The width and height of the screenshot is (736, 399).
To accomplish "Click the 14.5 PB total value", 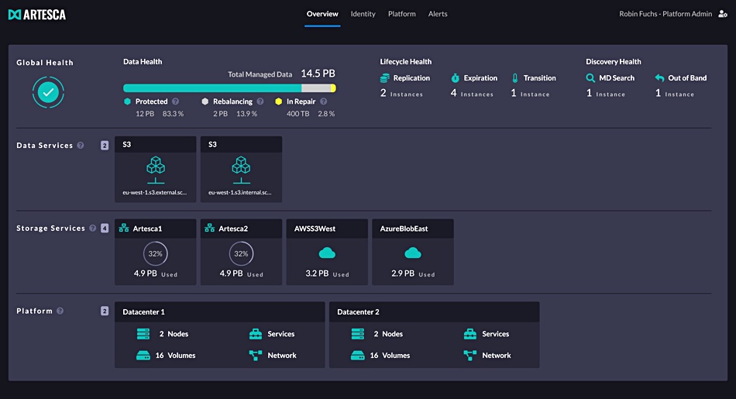I will tap(318, 74).
